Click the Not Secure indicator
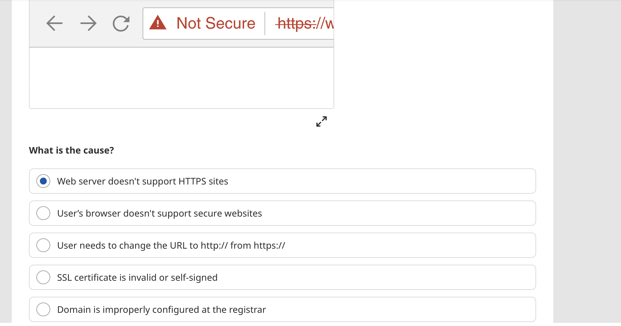Viewport: 621px width, 326px height. point(215,23)
